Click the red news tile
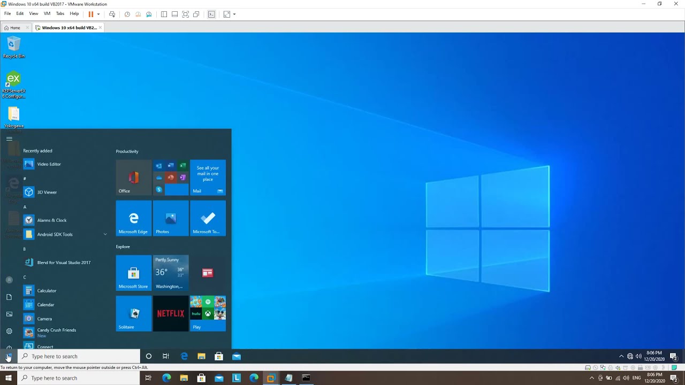The height and width of the screenshot is (385, 685). coord(208,273)
